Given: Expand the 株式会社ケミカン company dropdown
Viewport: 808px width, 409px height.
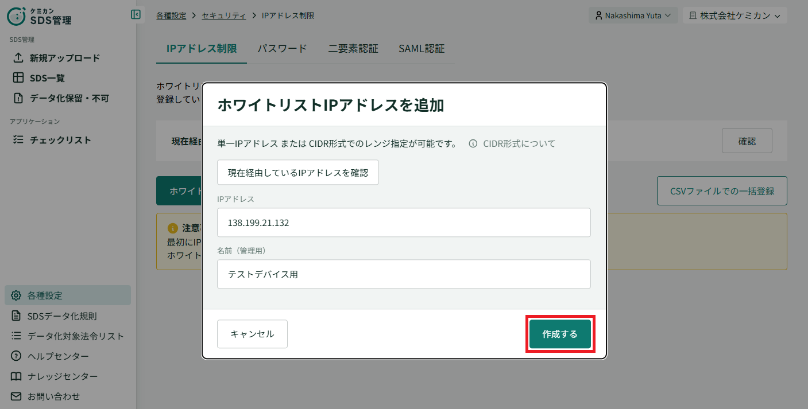Looking at the screenshot, I should pos(734,15).
